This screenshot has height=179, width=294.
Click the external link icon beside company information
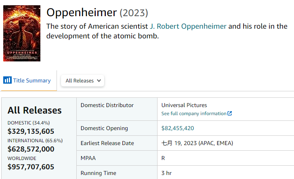pos(230,113)
